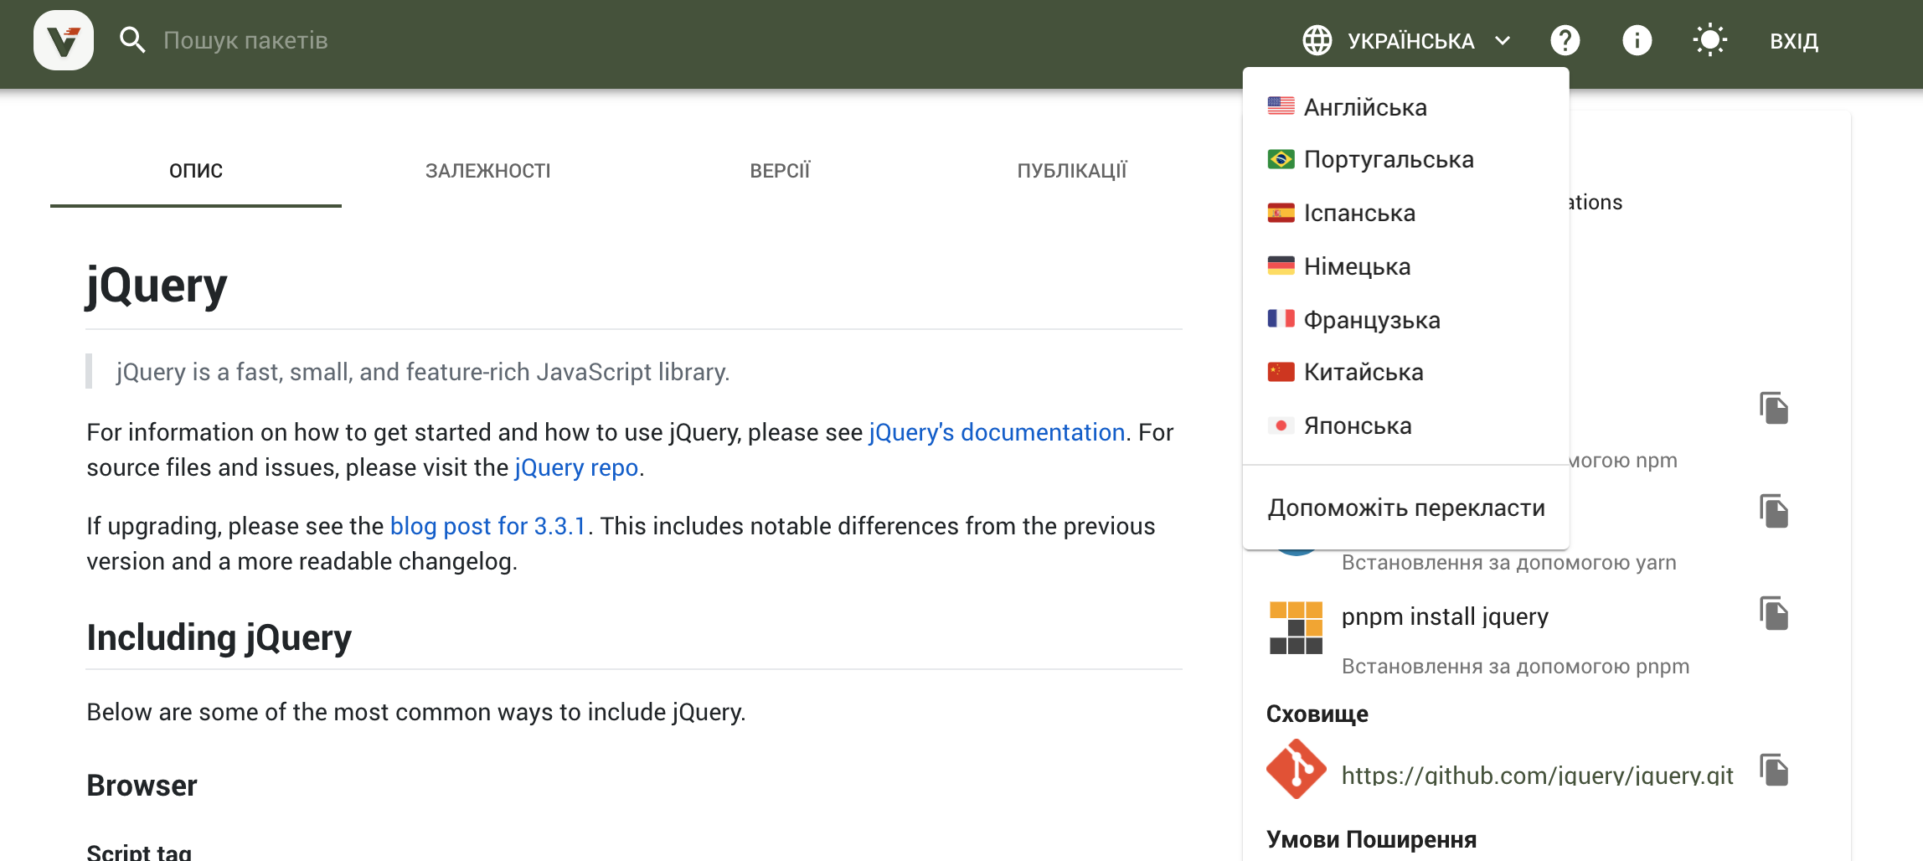Click the globe language icon
The height and width of the screenshot is (861, 1923).
point(1317,40)
